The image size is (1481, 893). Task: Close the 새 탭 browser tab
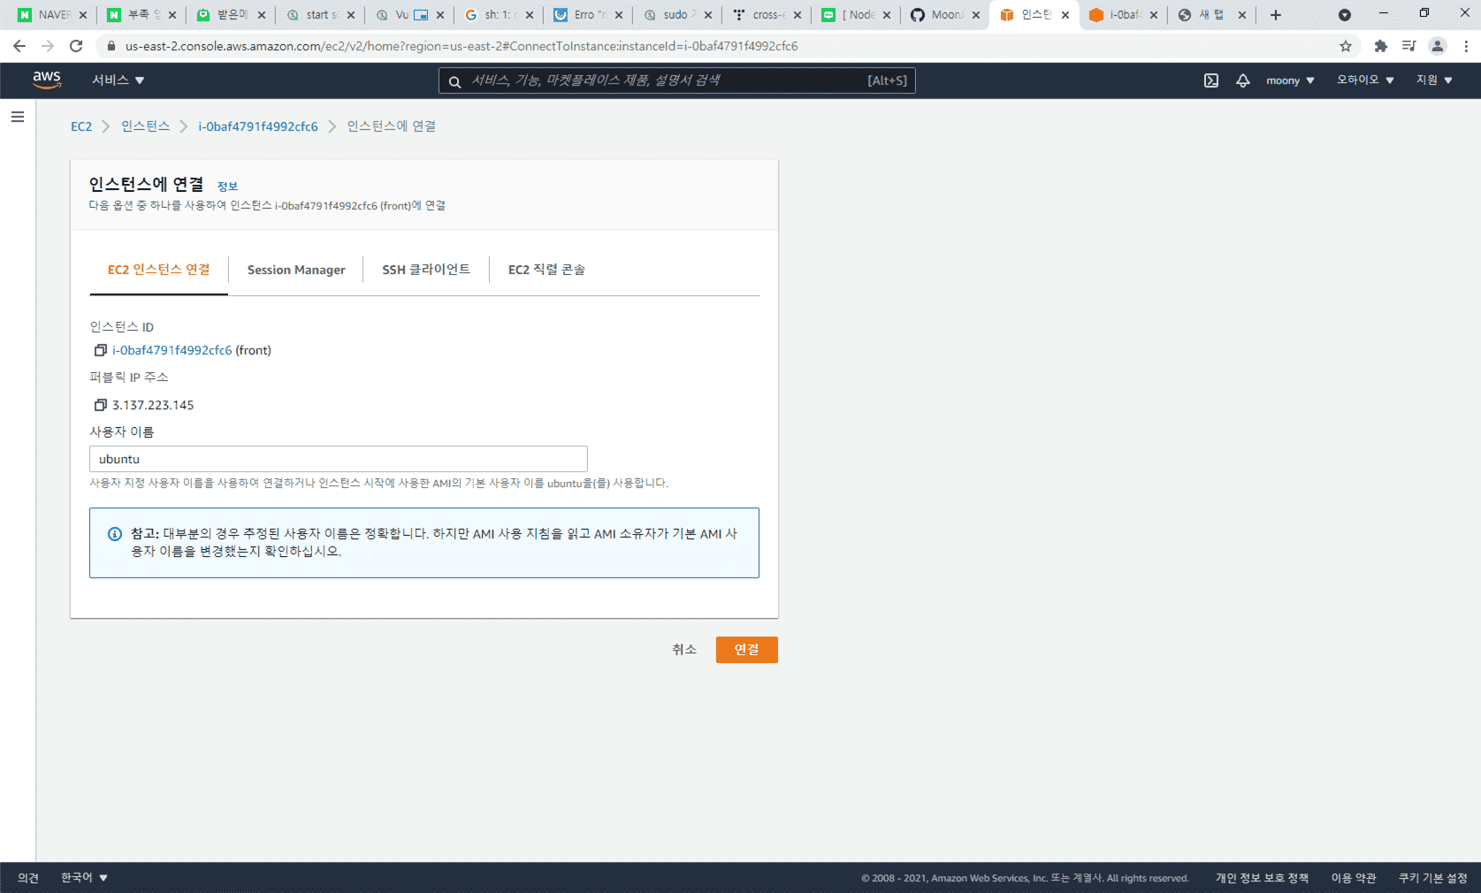(x=1242, y=15)
